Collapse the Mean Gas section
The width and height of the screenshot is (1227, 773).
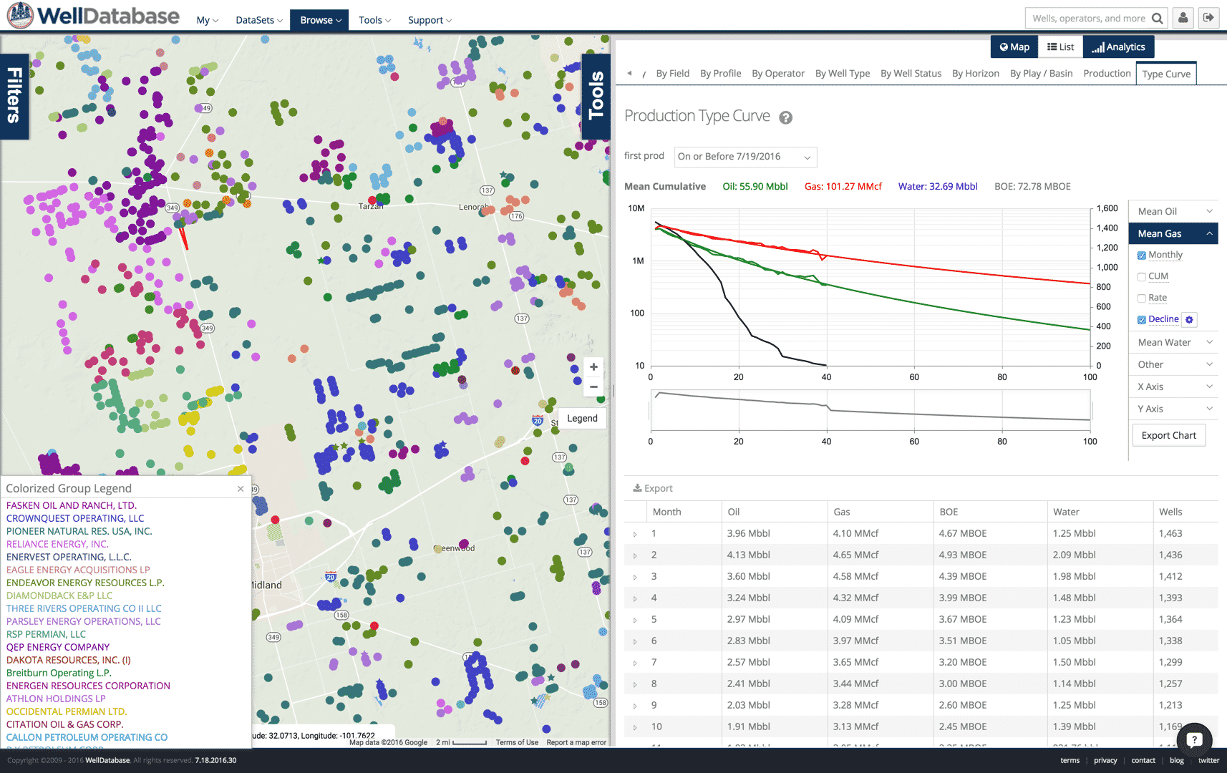point(1174,233)
